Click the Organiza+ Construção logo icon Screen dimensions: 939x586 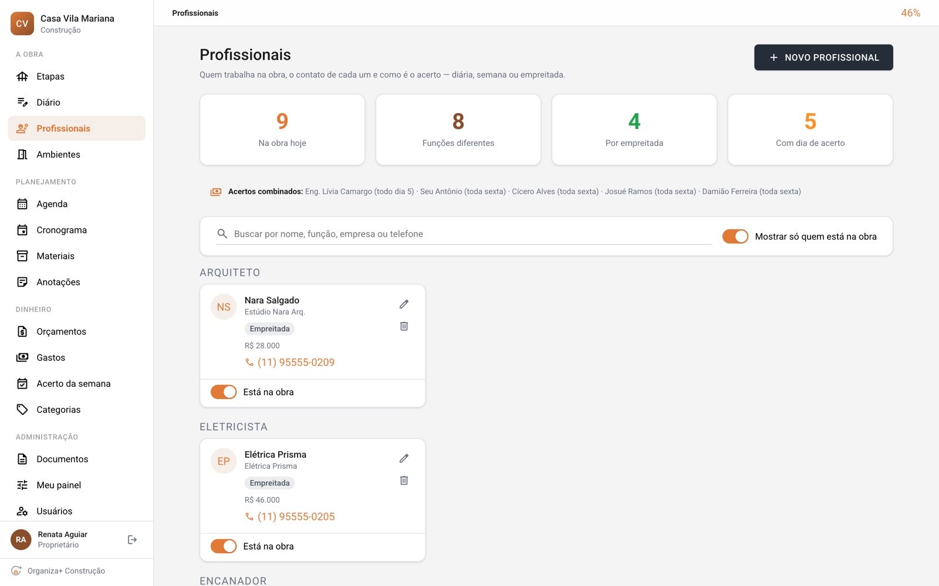(16, 571)
